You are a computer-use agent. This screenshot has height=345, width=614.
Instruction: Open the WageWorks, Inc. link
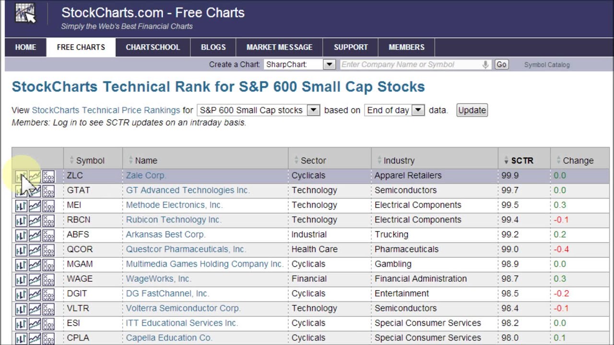(x=158, y=279)
